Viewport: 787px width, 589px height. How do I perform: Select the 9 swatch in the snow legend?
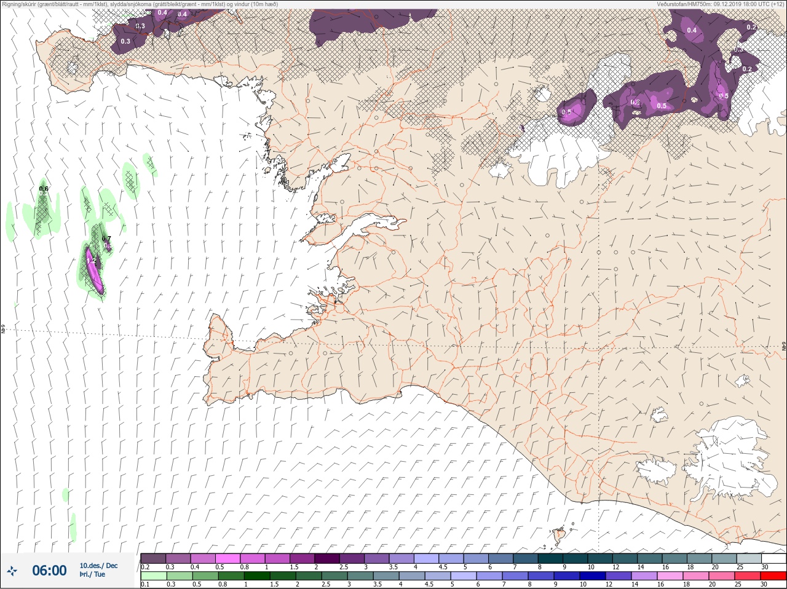576,558
